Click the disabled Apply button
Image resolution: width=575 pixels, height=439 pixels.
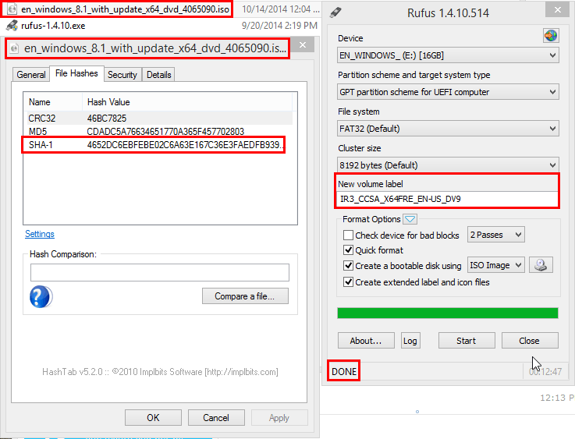click(279, 418)
